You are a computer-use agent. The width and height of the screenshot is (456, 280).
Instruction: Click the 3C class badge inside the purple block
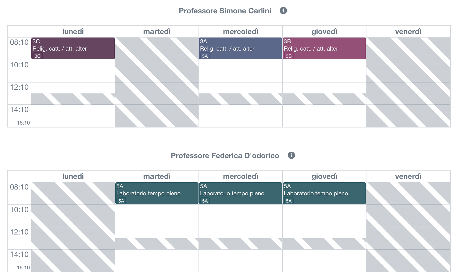click(x=37, y=56)
